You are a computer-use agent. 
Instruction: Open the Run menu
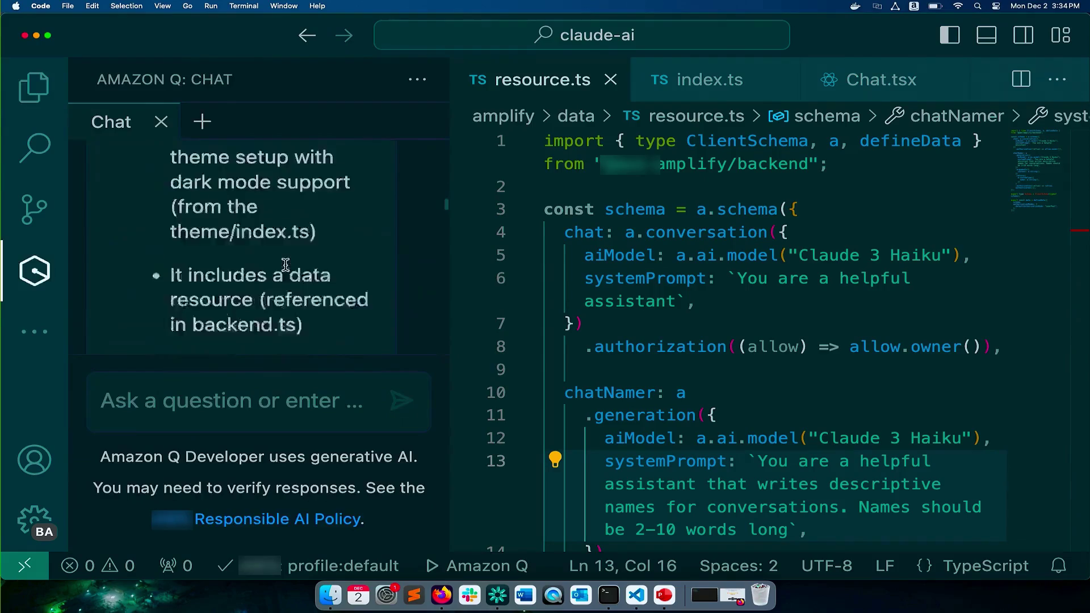[x=211, y=6]
